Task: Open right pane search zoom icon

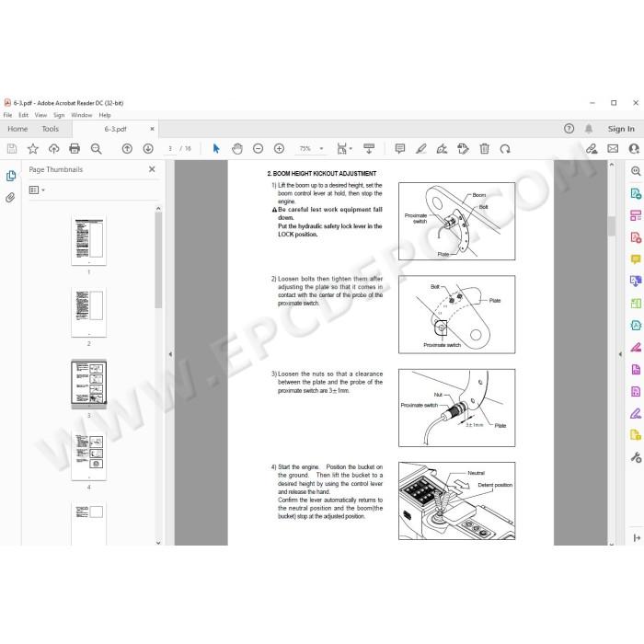Action: pyautogui.click(x=636, y=171)
